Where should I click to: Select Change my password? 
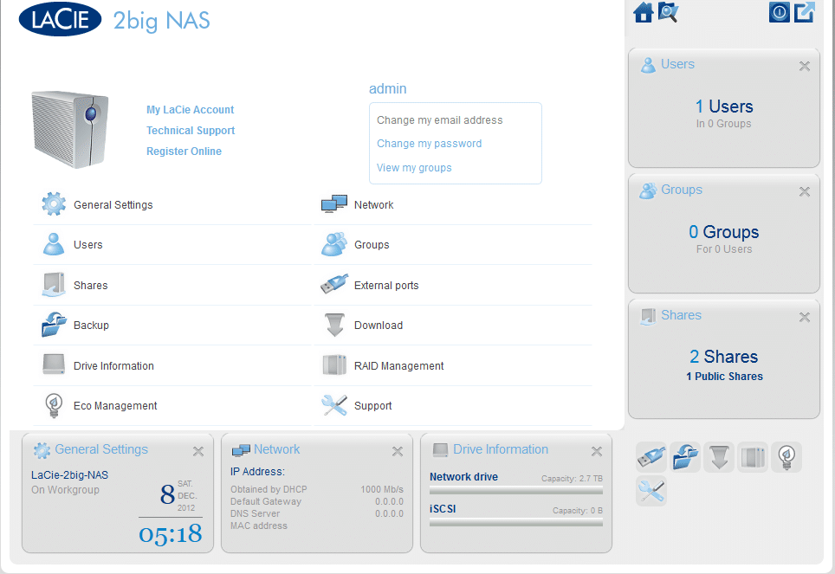(x=430, y=144)
